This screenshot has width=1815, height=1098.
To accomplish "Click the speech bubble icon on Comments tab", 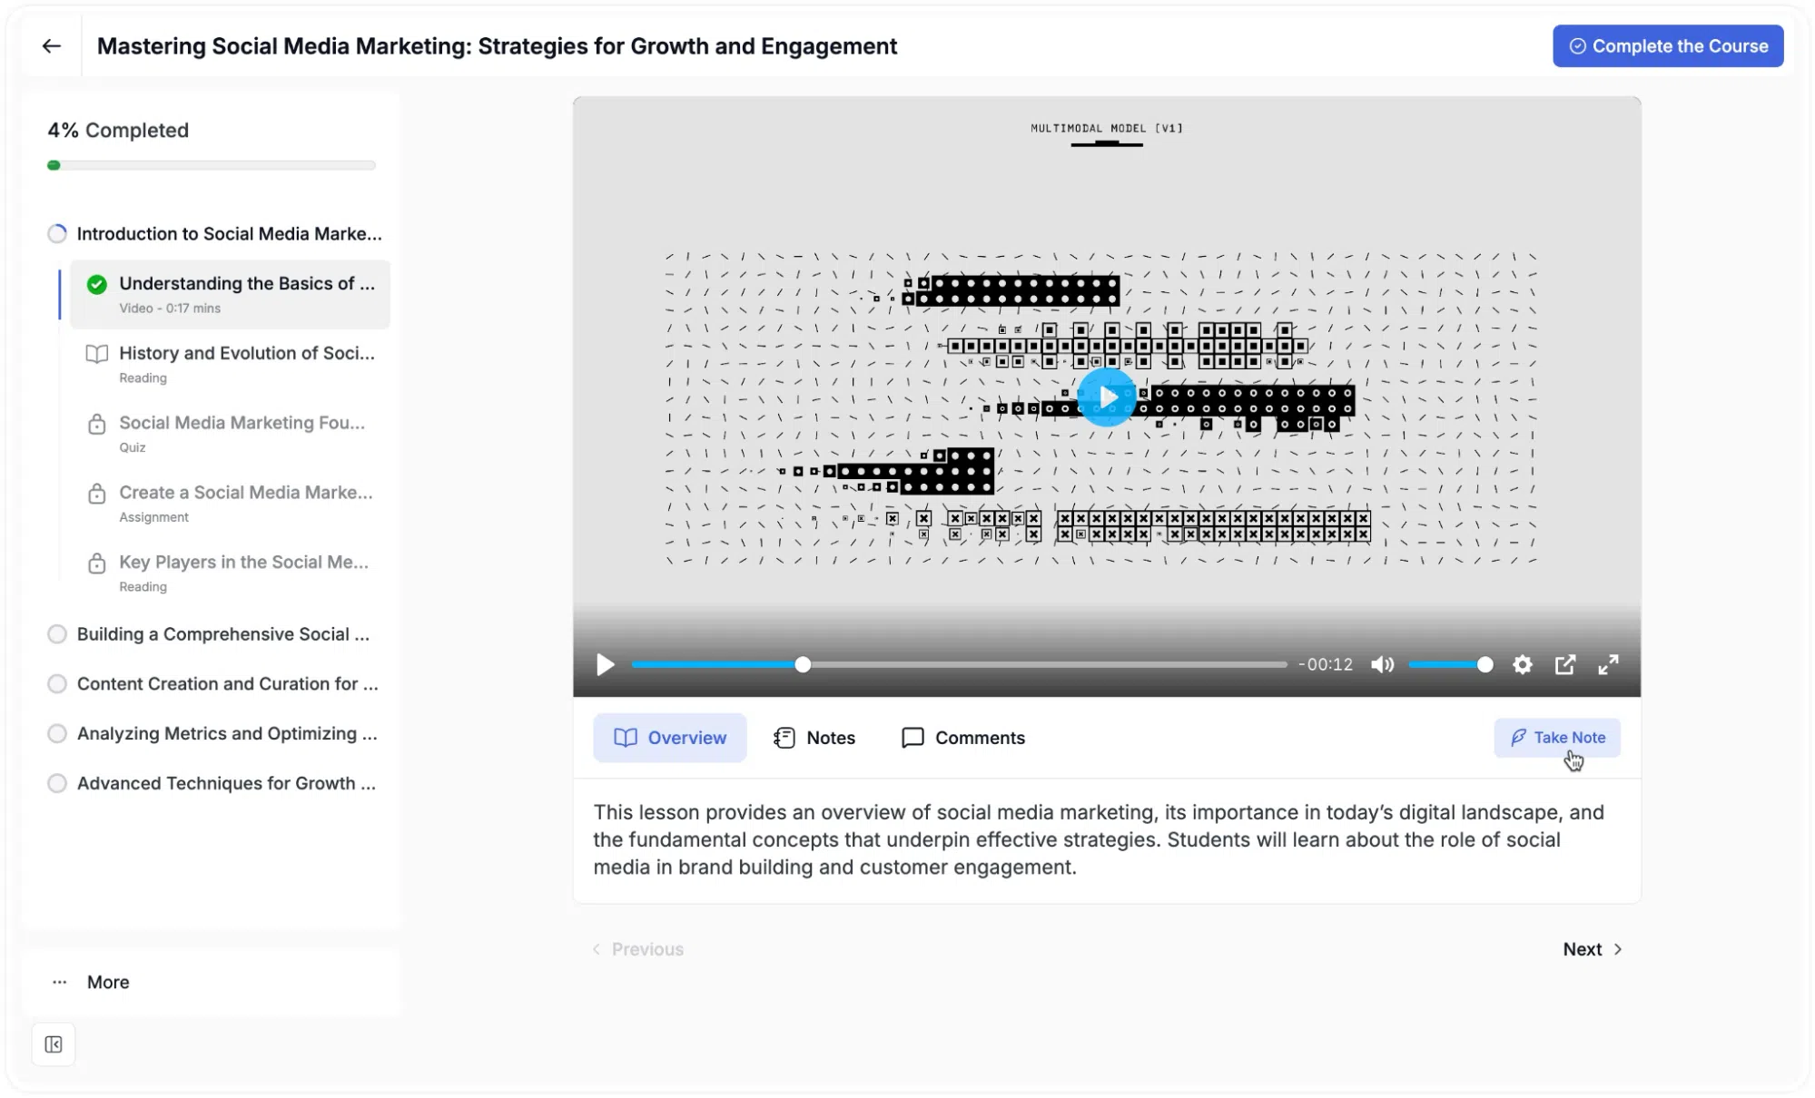I will point(912,737).
